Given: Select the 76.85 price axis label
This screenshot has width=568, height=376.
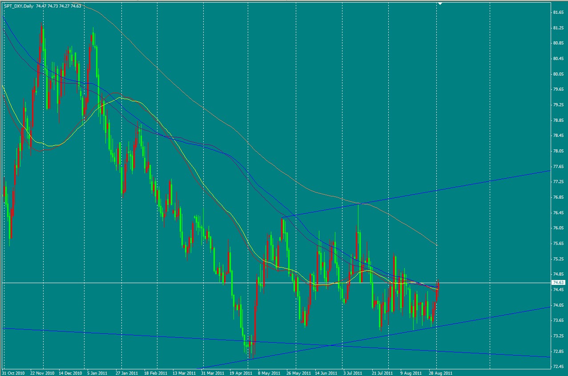Looking at the screenshot, I should [x=558, y=197].
